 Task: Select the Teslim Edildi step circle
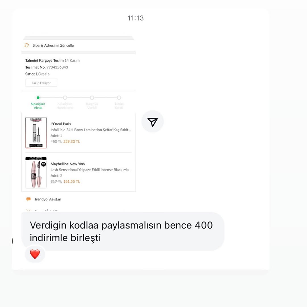(x=119, y=98)
